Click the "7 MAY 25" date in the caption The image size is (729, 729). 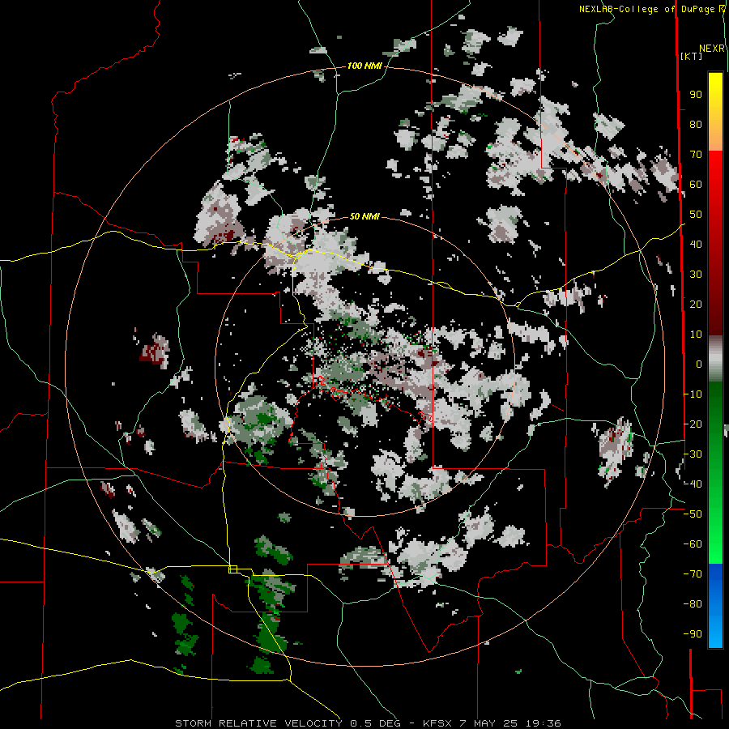(x=489, y=723)
